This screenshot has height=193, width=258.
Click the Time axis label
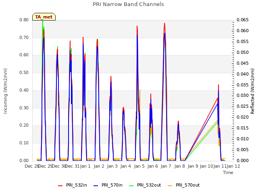point(228,172)
